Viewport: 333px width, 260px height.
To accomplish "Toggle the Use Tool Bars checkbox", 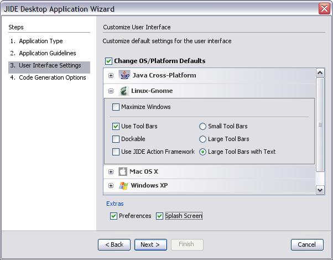I will coord(116,126).
